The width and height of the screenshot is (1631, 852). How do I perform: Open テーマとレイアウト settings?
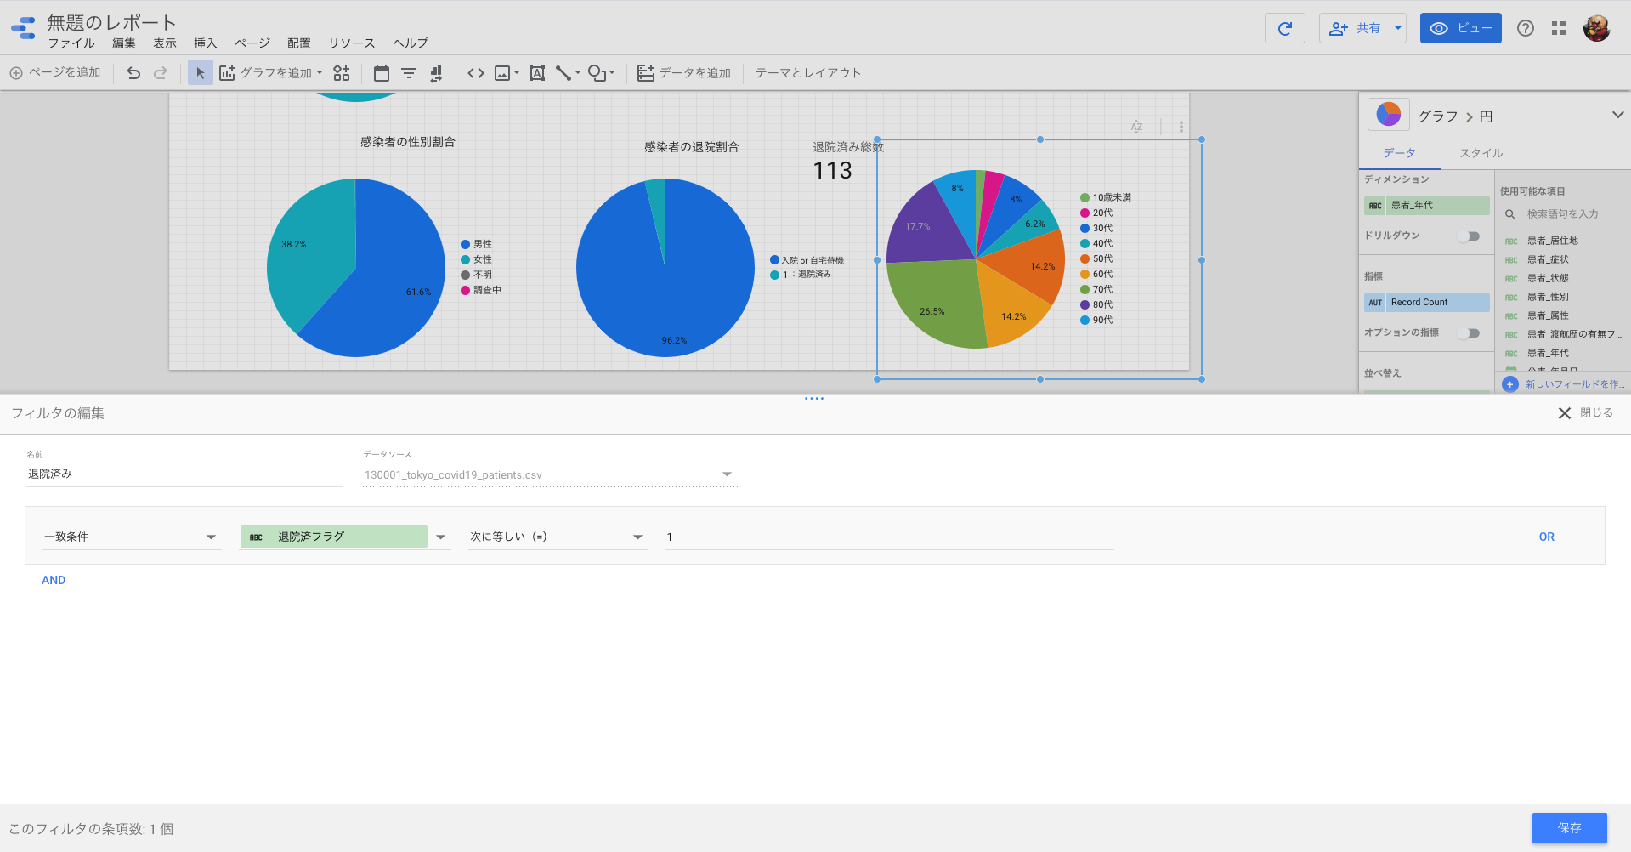808,73
